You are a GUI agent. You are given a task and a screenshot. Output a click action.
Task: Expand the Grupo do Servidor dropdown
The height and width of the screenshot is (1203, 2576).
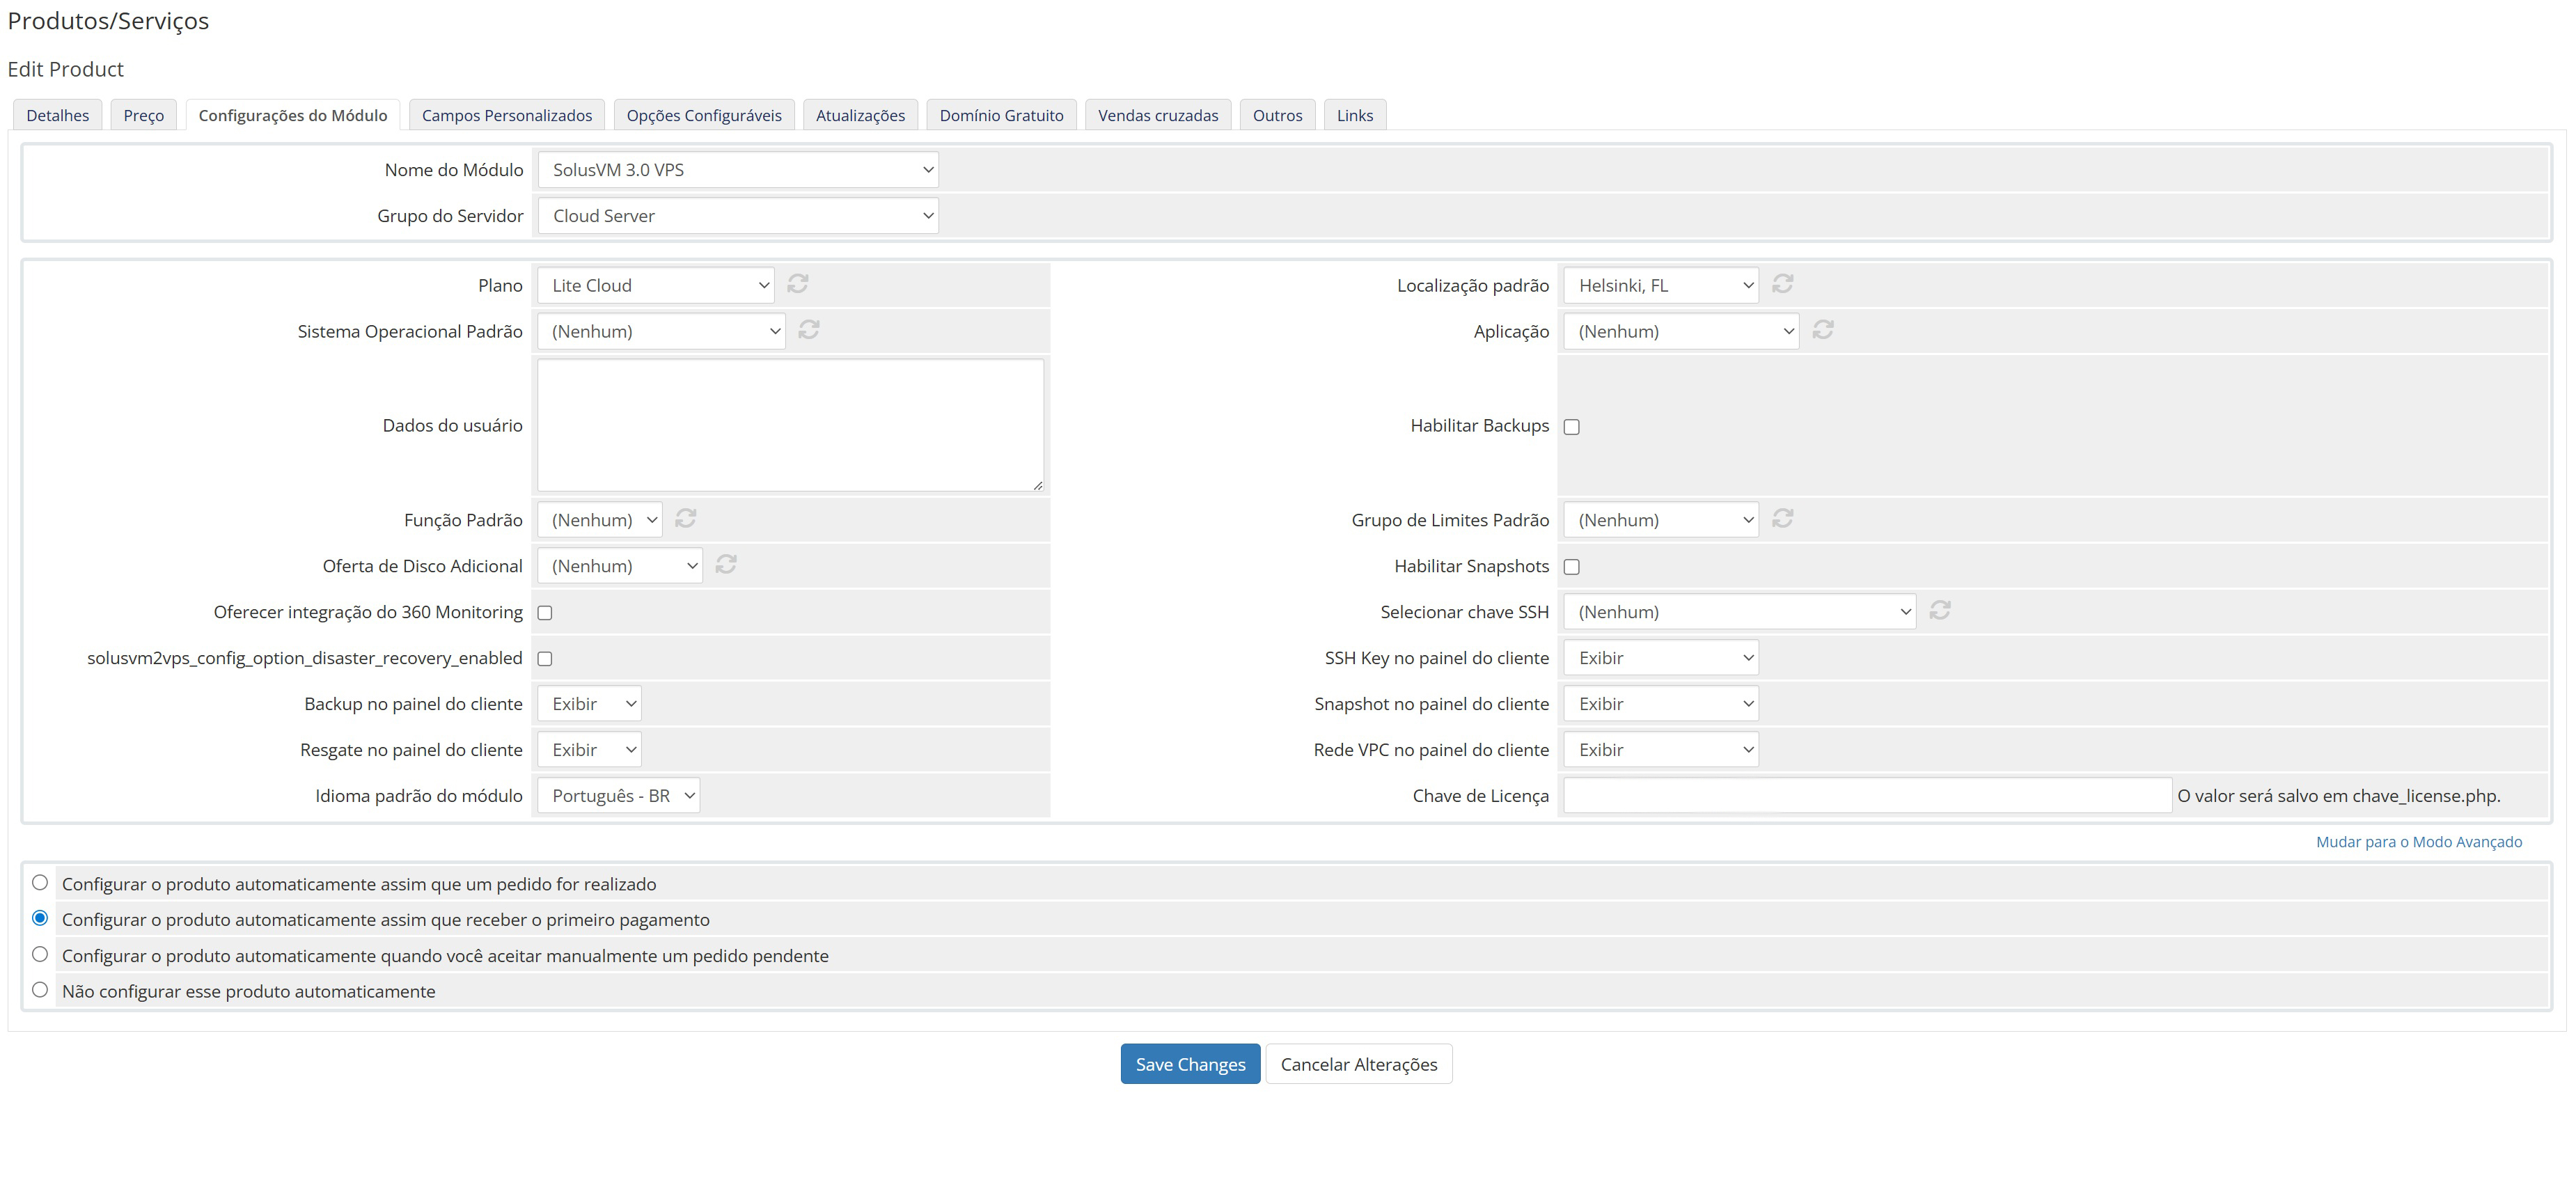click(738, 216)
